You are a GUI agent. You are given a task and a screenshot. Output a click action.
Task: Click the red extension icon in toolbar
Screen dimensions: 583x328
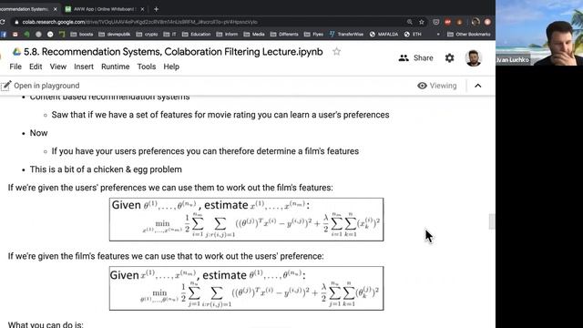coord(447,22)
